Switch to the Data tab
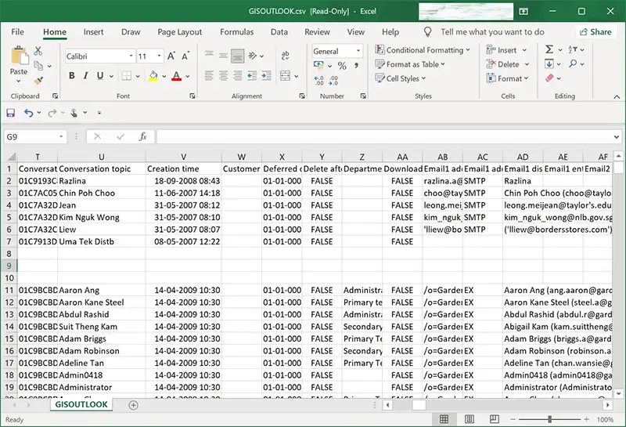 pyautogui.click(x=279, y=32)
